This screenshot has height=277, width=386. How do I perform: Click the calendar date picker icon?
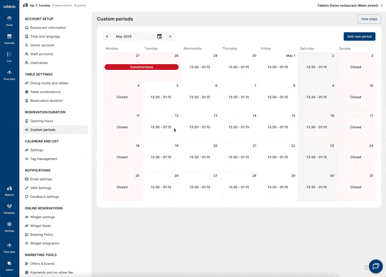tap(159, 36)
